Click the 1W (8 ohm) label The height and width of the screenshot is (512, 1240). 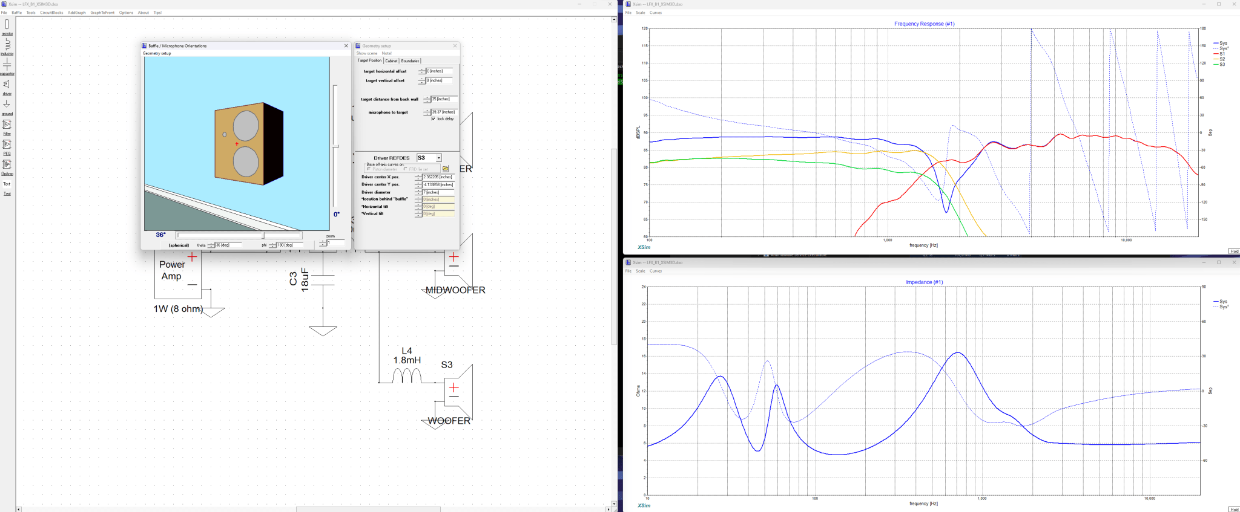pos(178,309)
